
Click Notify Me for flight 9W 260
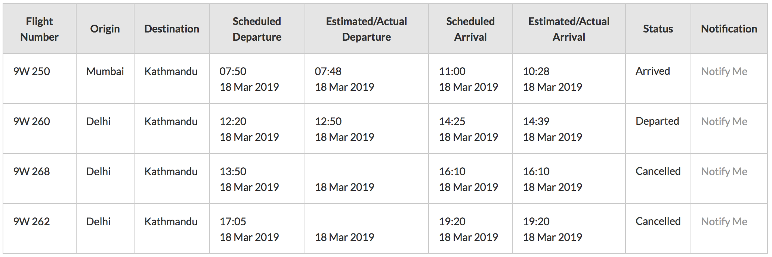(724, 121)
